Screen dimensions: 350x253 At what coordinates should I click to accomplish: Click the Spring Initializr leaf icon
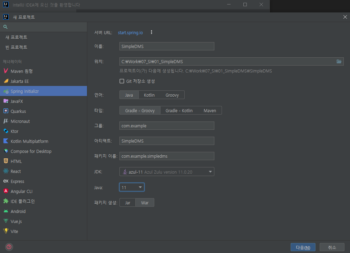point(6,91)
